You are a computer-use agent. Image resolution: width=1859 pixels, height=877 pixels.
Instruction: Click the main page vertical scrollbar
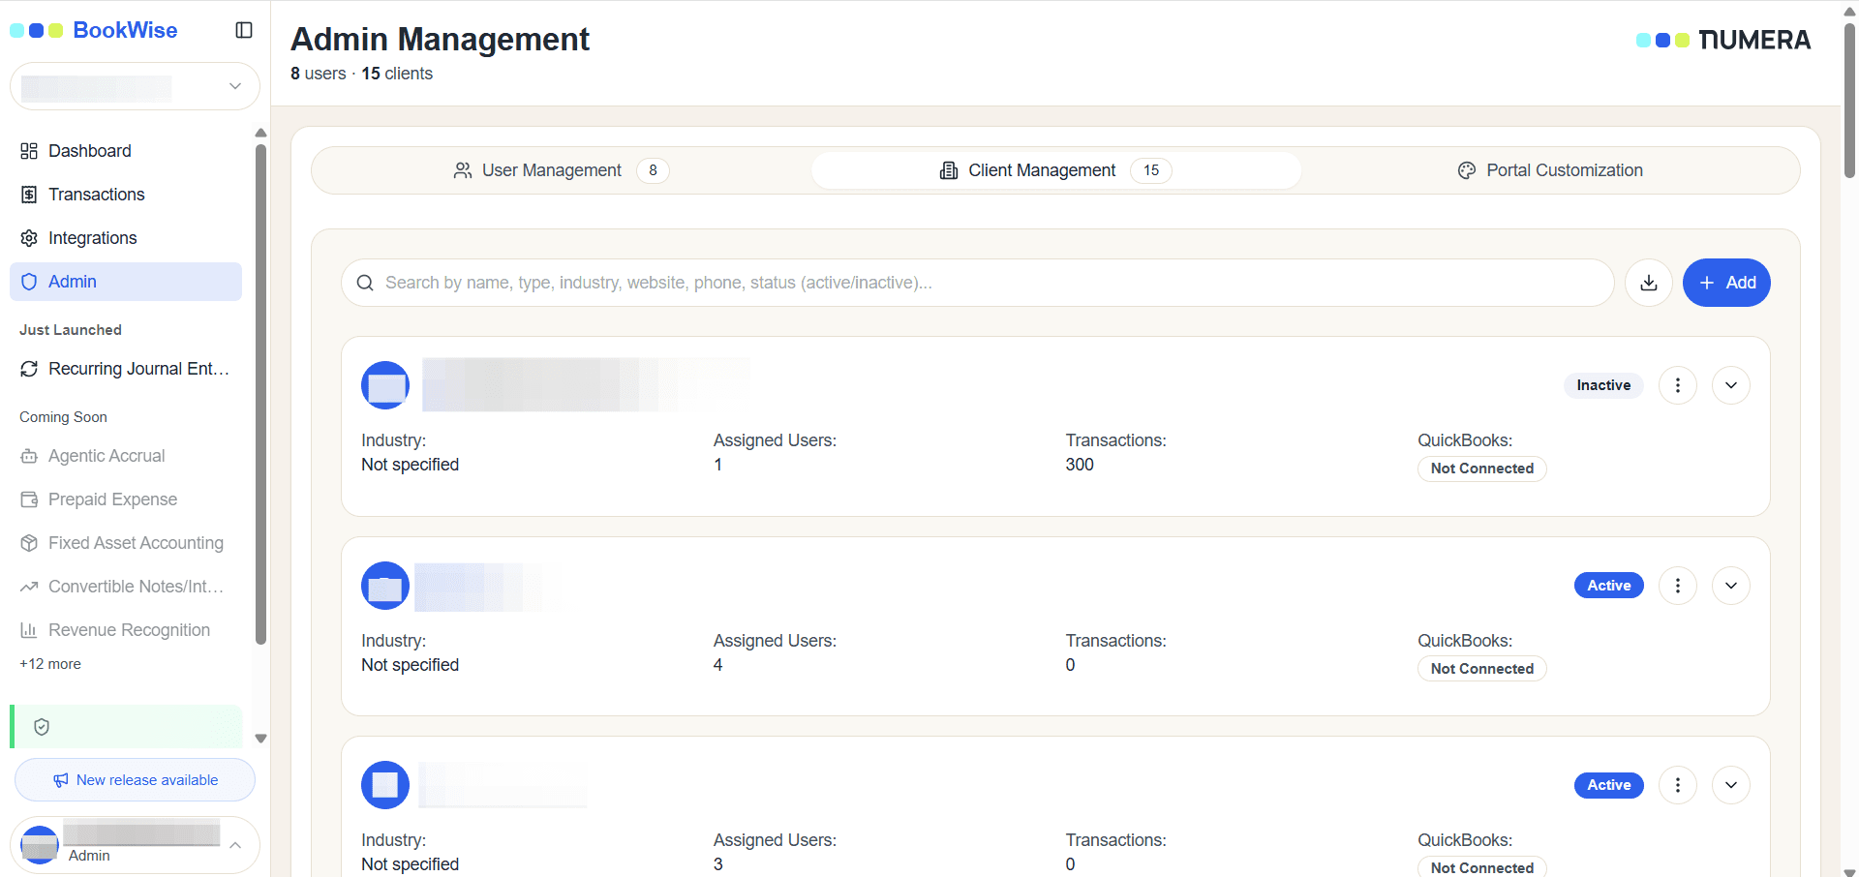tap(1849, 100)
